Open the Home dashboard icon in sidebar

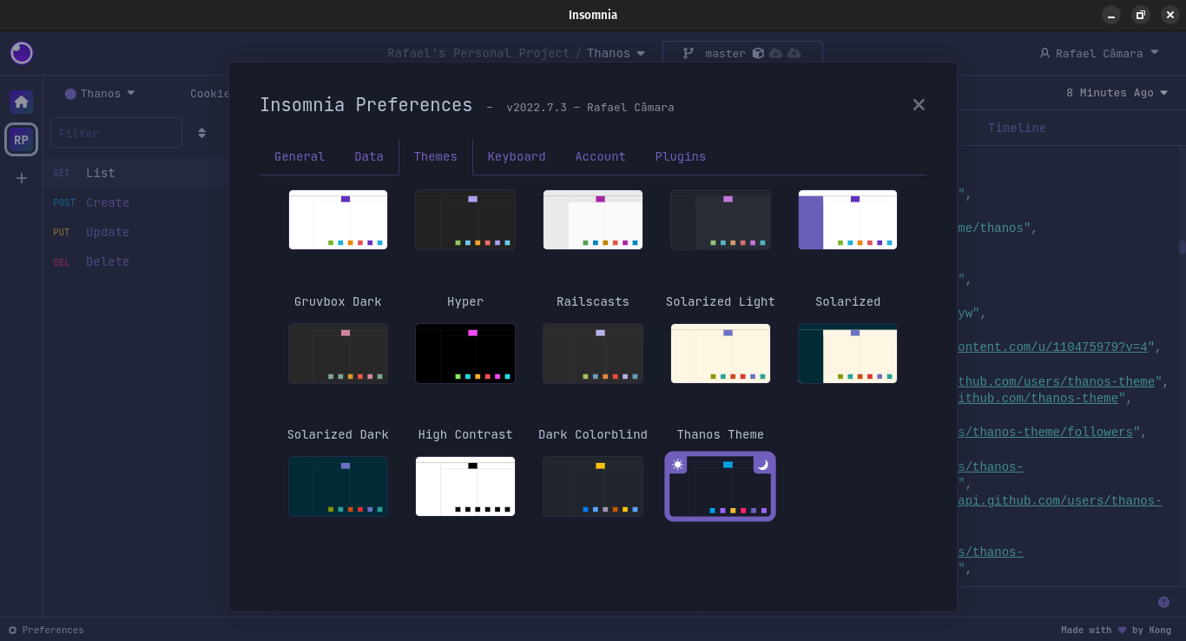(x=22, y=102)
